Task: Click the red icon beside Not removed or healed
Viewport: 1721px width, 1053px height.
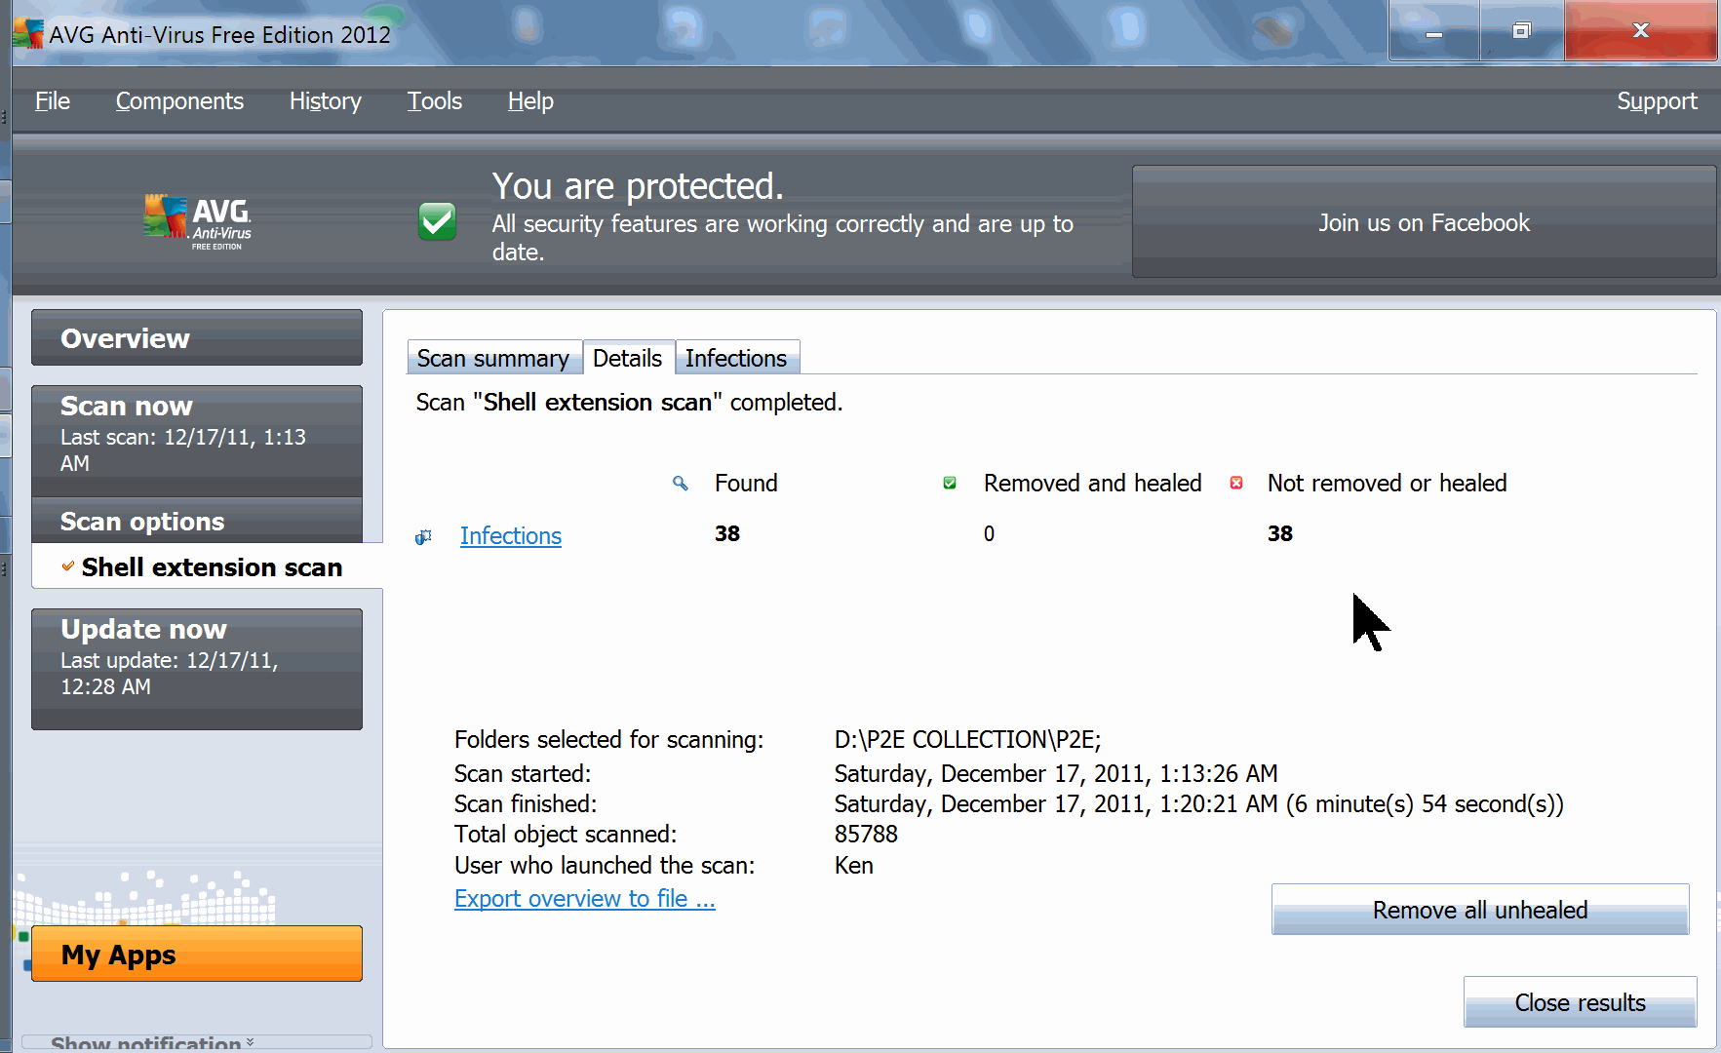Action: (1236, 483)
